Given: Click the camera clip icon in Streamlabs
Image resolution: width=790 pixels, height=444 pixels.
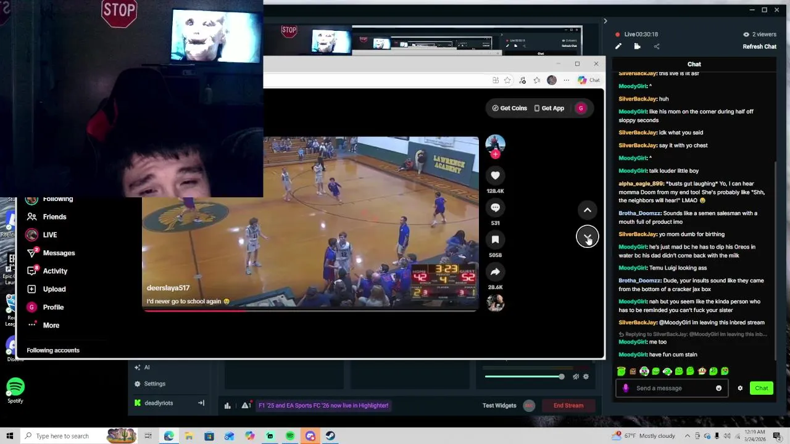Looking at the screenshot, I should 637,46.
